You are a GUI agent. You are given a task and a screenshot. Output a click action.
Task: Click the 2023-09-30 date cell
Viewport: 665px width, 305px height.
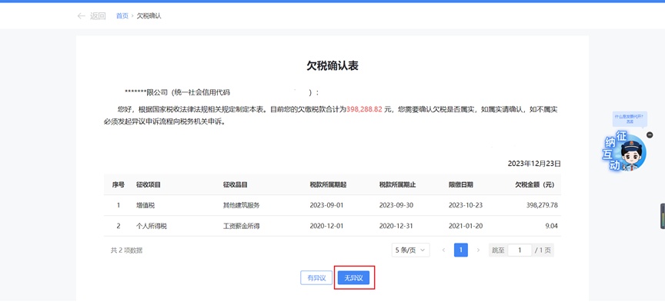coord(396,205)
